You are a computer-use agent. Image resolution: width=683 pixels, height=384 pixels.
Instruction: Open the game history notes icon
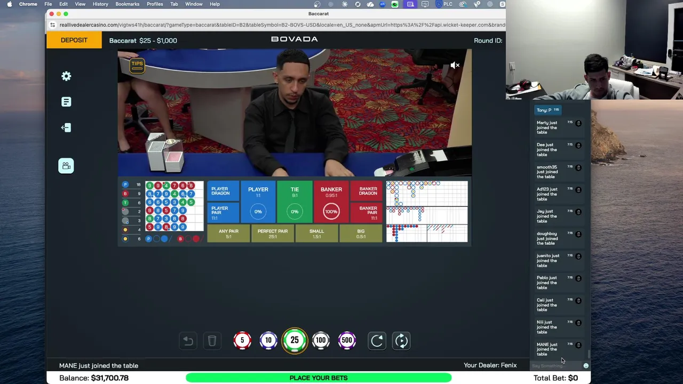pyautogui.click(x=66, y=102)
